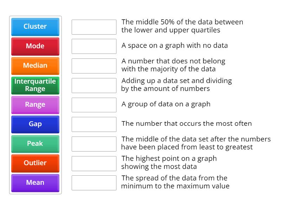
Task: Select the Outlier term tile
Action: pos(35,163)
